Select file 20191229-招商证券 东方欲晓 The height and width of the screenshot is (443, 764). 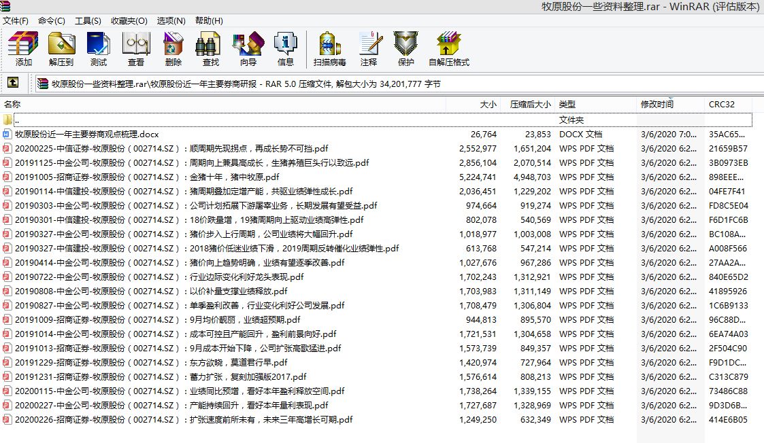coord(151,363)
